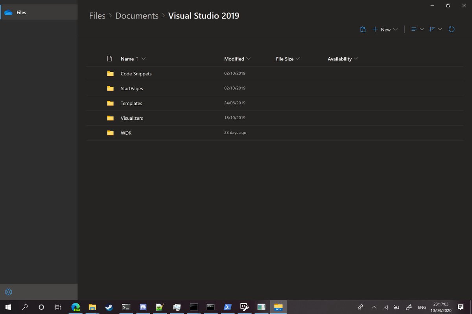Select the WDK folder
The image size is (472, 314).
[275, 133]
